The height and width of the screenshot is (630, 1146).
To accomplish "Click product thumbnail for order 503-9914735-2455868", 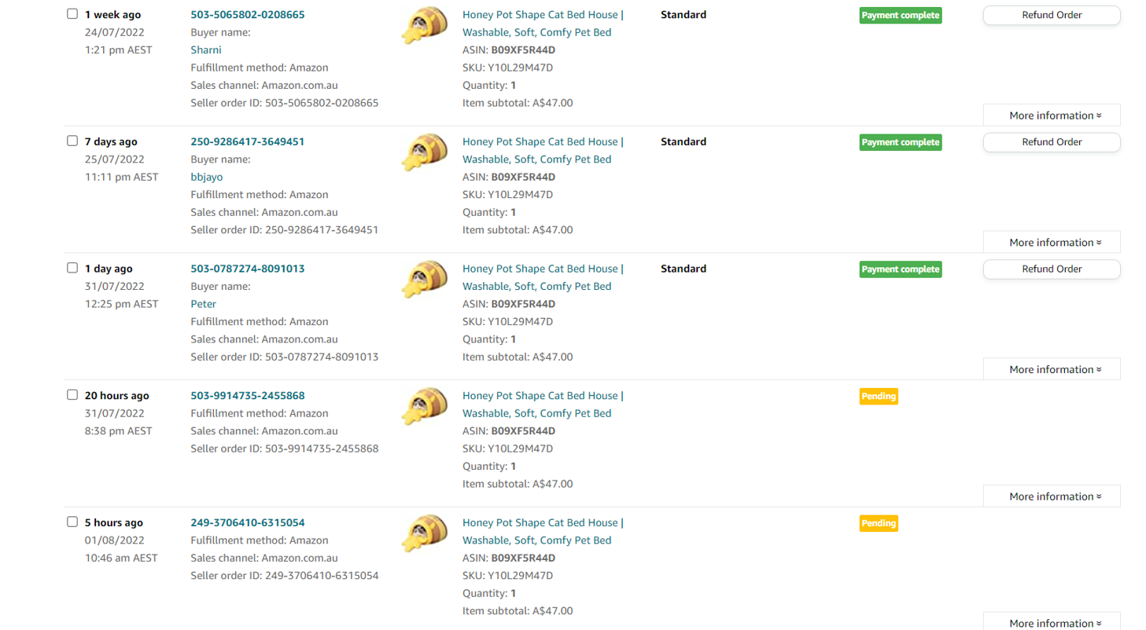I will 425,408.
